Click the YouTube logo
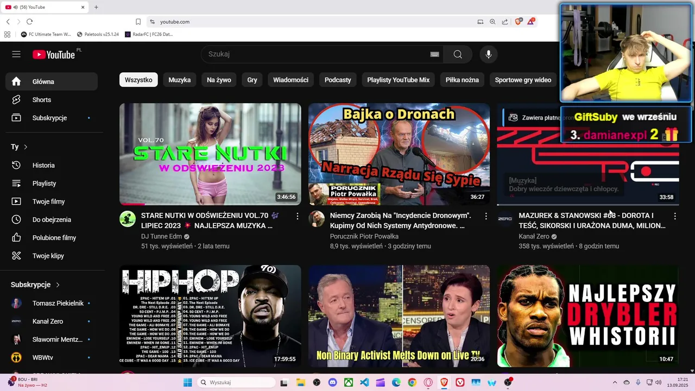Screen dimensions: 695x391 (x=54, y=54)
